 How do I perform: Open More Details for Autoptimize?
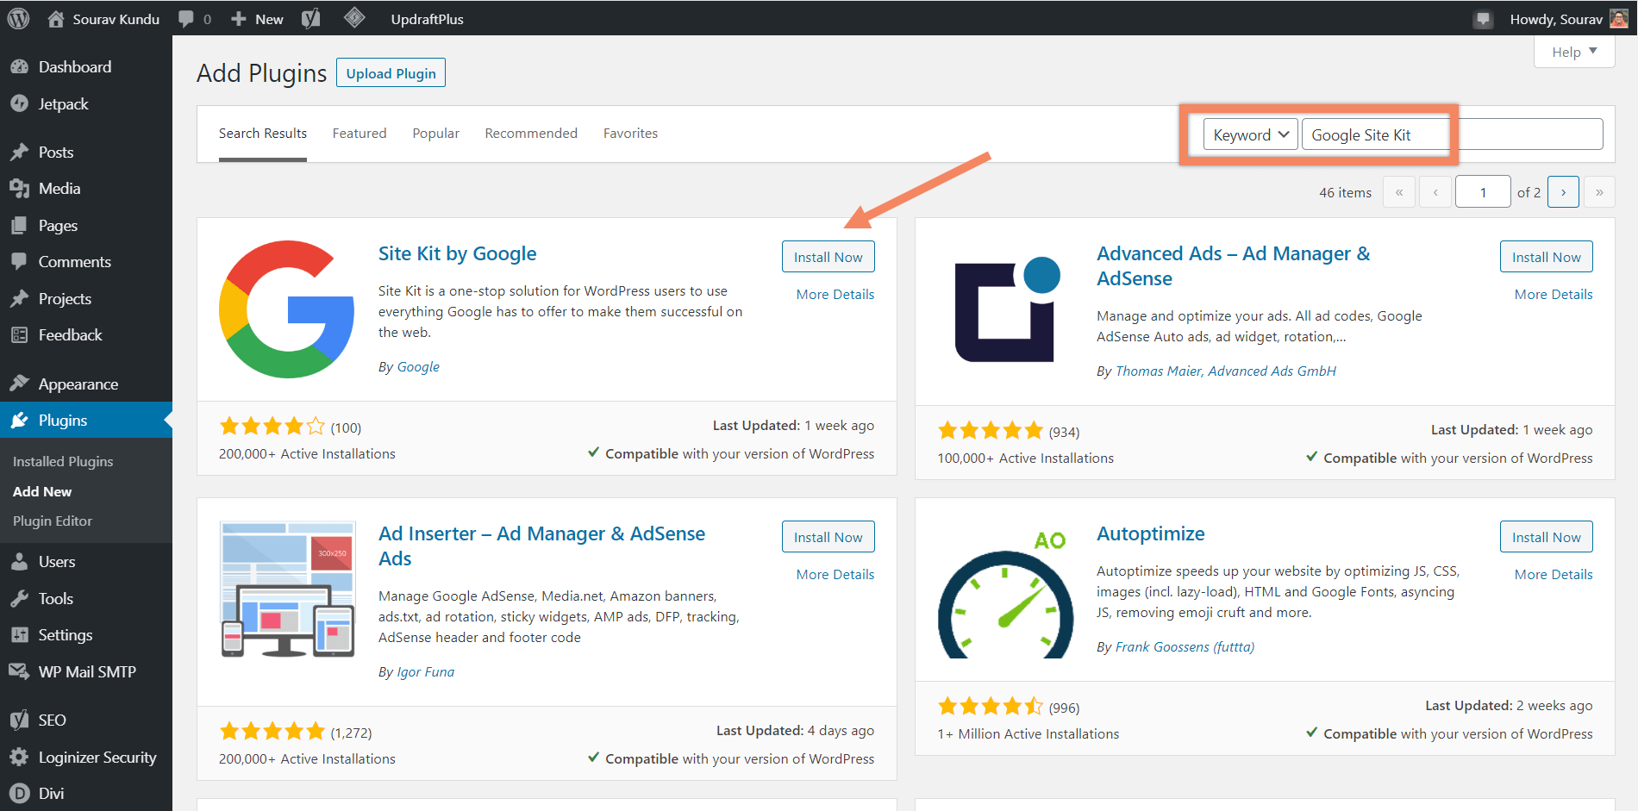(1554, 574)
